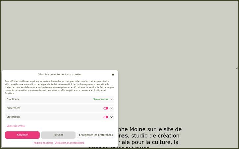239x149 pixels.
Task: Expand the Fonctionnel section chevron
Action: 111,99
